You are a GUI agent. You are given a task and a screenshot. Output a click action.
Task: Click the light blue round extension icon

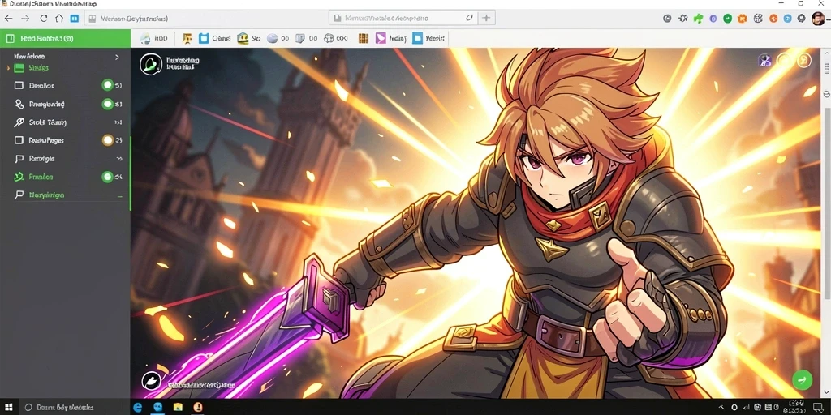[x=787, y=18]
